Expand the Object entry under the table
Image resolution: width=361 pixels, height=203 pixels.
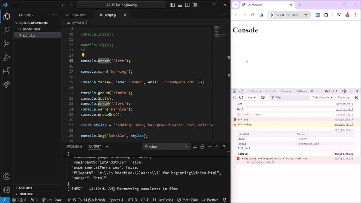[239, 148]
